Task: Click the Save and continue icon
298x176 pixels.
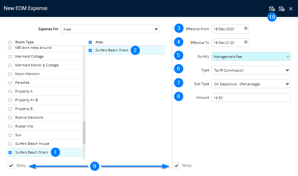Action: 272,9
